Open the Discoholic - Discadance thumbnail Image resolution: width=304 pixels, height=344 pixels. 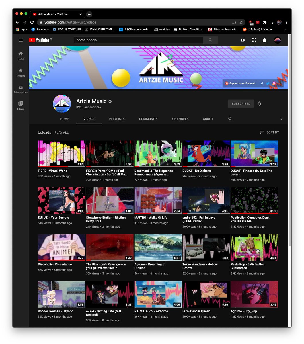62,247
